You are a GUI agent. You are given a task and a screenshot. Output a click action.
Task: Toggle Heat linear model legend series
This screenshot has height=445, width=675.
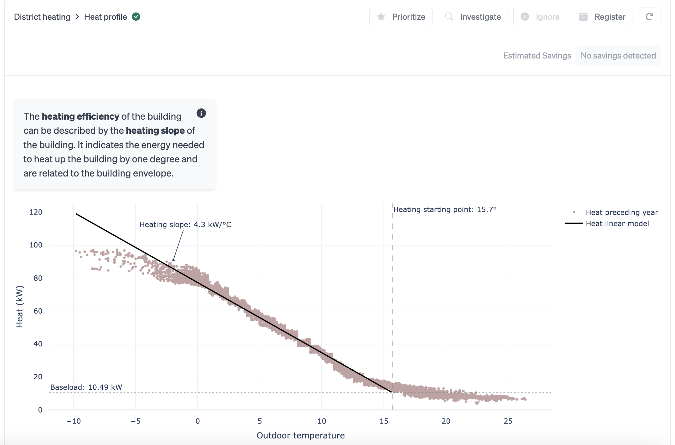point(617,223)
